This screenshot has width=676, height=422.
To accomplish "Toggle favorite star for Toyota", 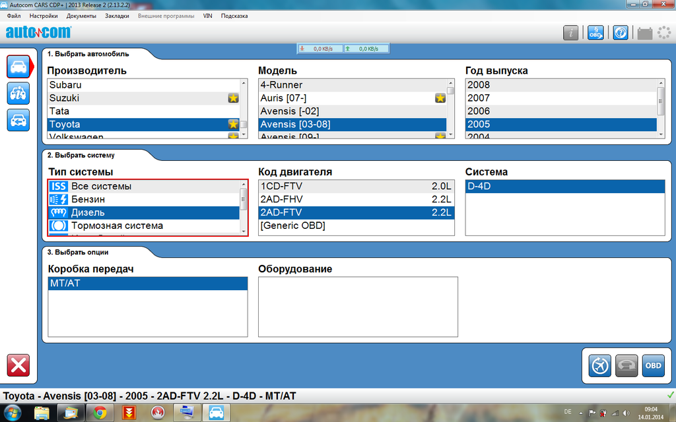I will pos(233,125).
